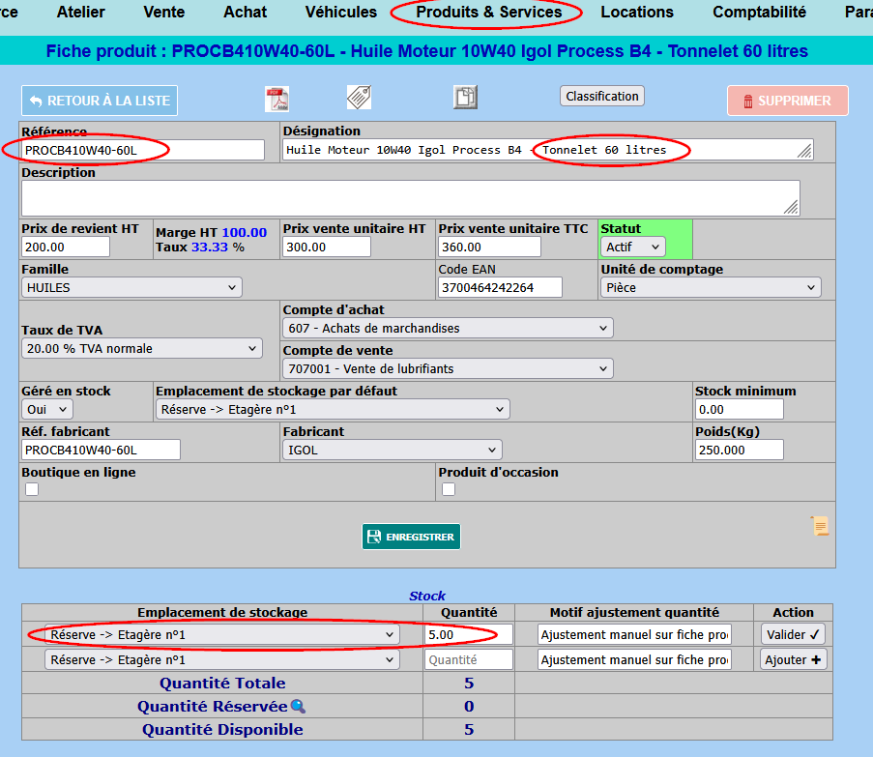This screenshot has height=757, width=873.
Task: Toggle the Boutique en ligne checkbox
Action: point(32,489)
